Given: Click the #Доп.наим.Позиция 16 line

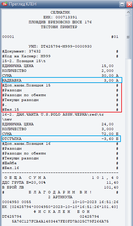Looking at the screenshot, I should point(60,144).
